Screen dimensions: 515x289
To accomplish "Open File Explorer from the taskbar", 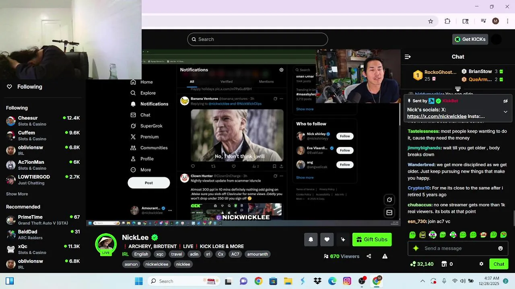I will coord(288,281).
